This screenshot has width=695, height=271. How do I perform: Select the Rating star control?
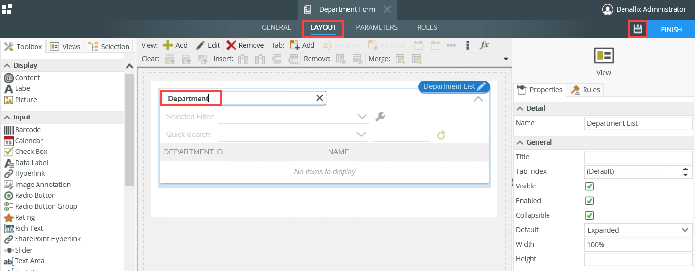pyautogui.click(x=19, y=217)
